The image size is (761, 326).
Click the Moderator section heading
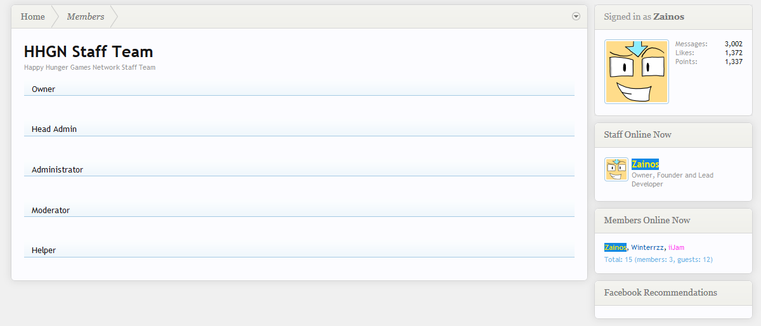(51, 210)
